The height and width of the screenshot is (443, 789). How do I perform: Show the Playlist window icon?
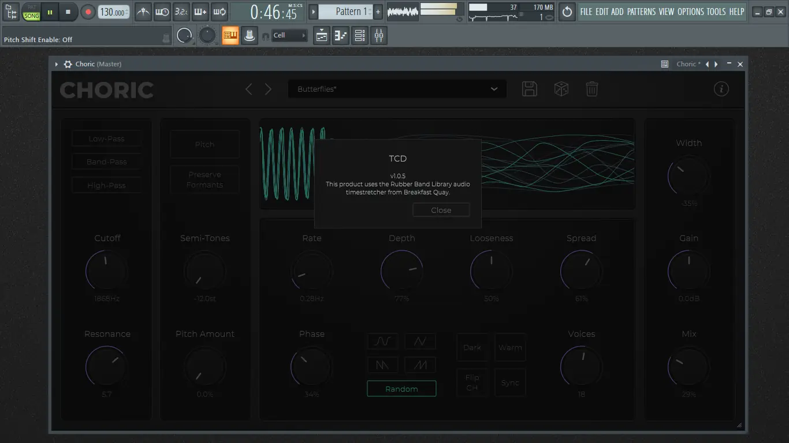pos(322,36)
